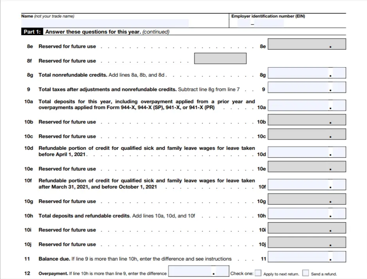Click 'Total nonrefundable credits.' text
The height and width of the screenshot is (279, 367).
[73, 75]
